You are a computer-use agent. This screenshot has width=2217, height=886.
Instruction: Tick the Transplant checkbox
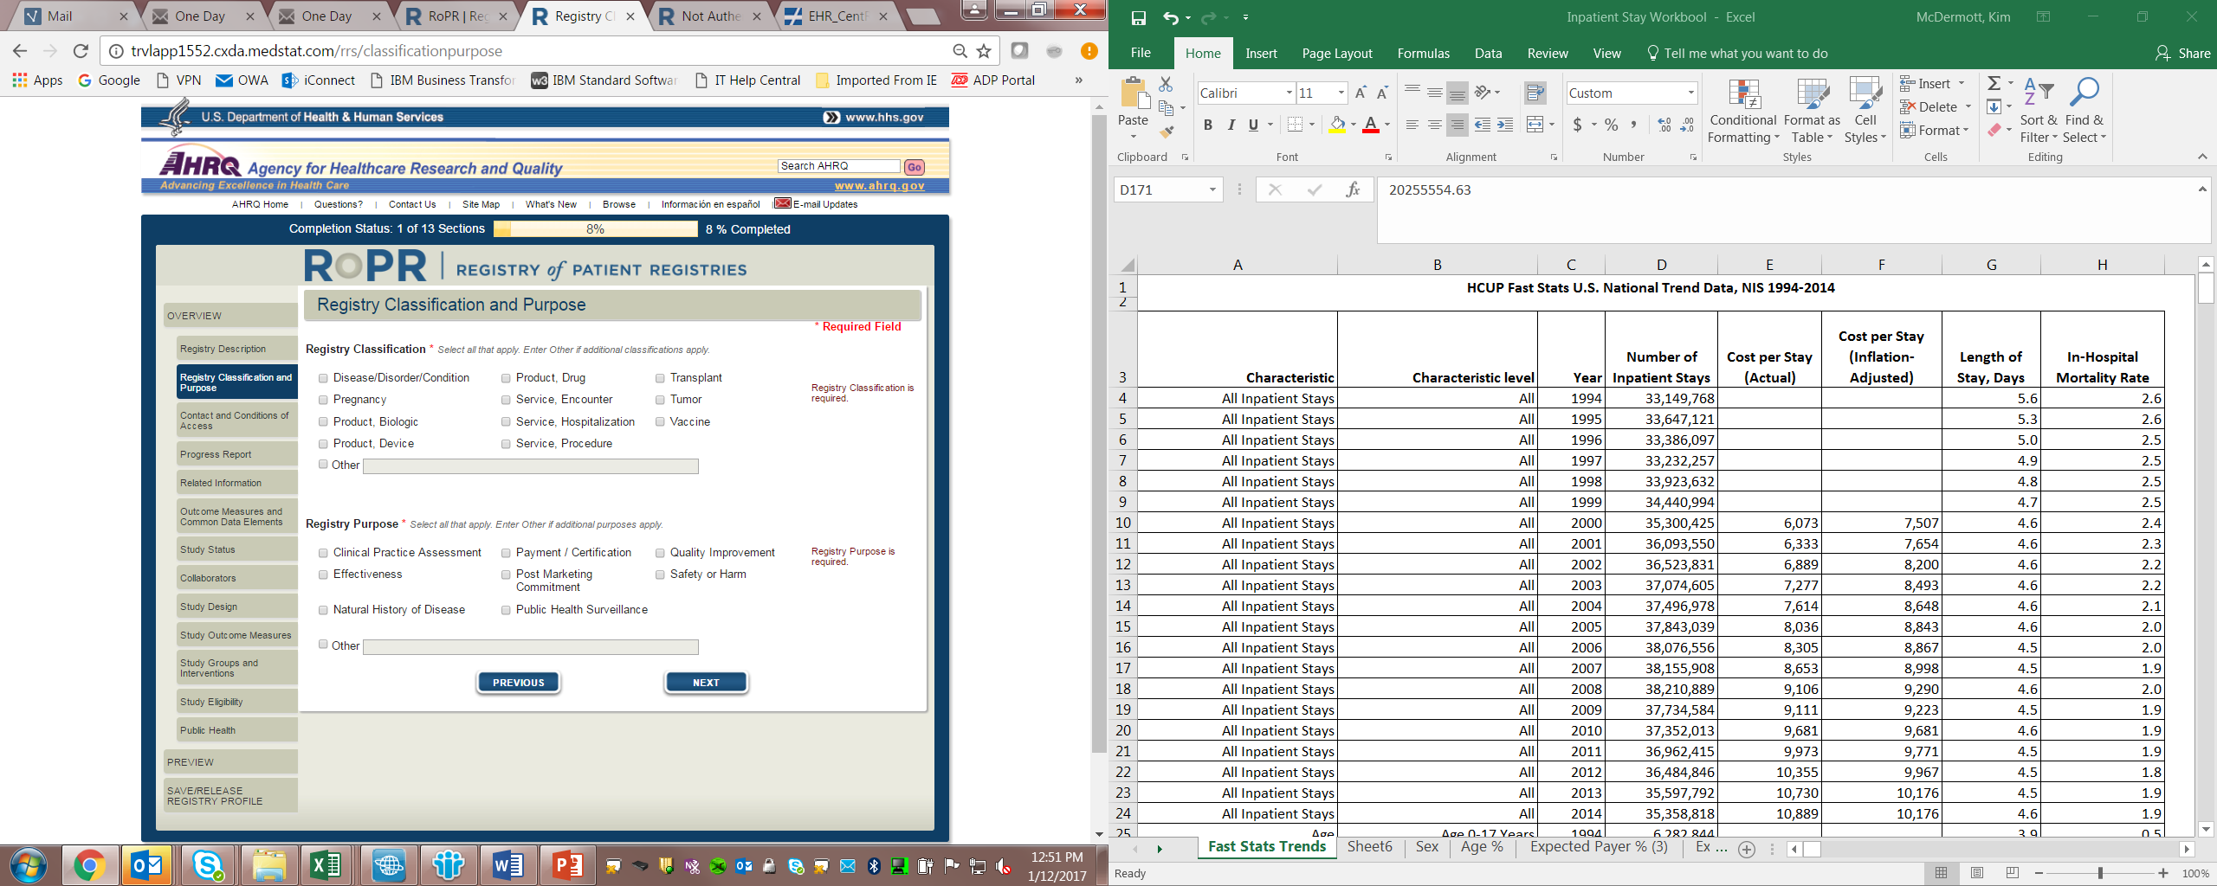coord(660,378)
